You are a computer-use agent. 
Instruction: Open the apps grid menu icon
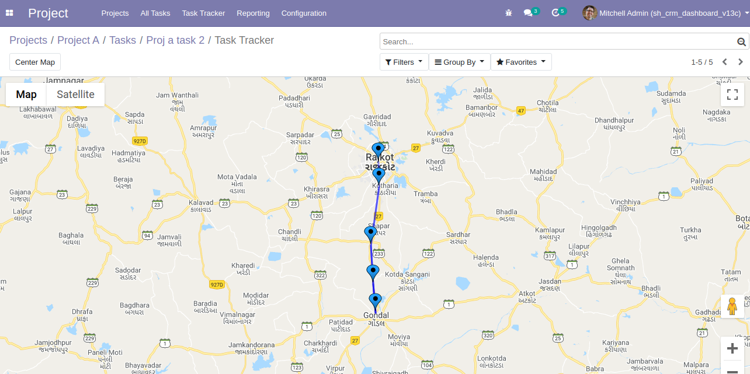pyautogui.click(x=9, y=13)
